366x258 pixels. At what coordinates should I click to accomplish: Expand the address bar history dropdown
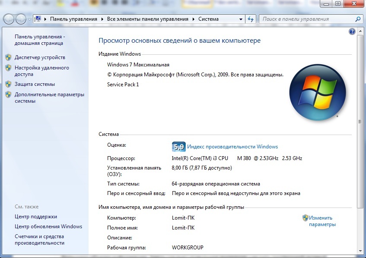pos(241,19)
